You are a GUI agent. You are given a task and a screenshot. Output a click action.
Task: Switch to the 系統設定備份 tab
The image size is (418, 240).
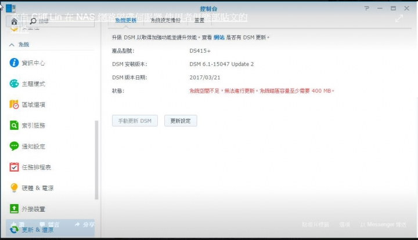(165, 20)
